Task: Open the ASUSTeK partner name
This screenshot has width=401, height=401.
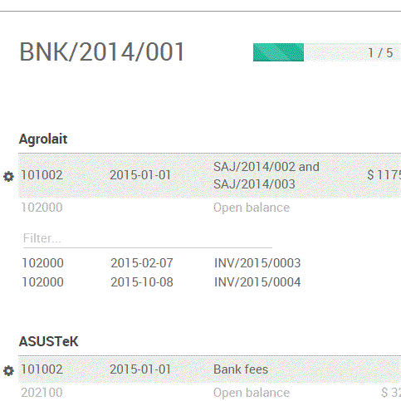Action: (49, 341)
